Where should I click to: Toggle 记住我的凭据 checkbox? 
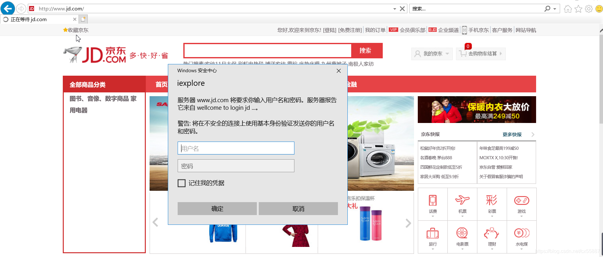tap(181, 183)
